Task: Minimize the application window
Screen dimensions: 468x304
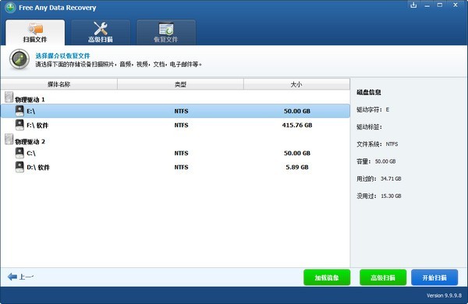Action: [427, 5]
